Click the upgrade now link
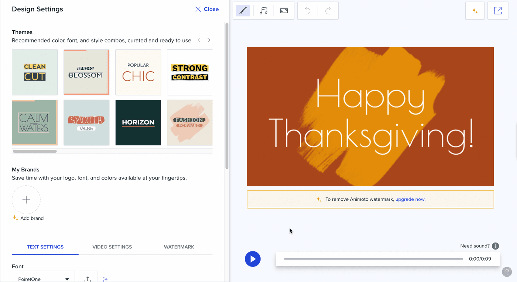517x282 pixels. click(410, 199)
